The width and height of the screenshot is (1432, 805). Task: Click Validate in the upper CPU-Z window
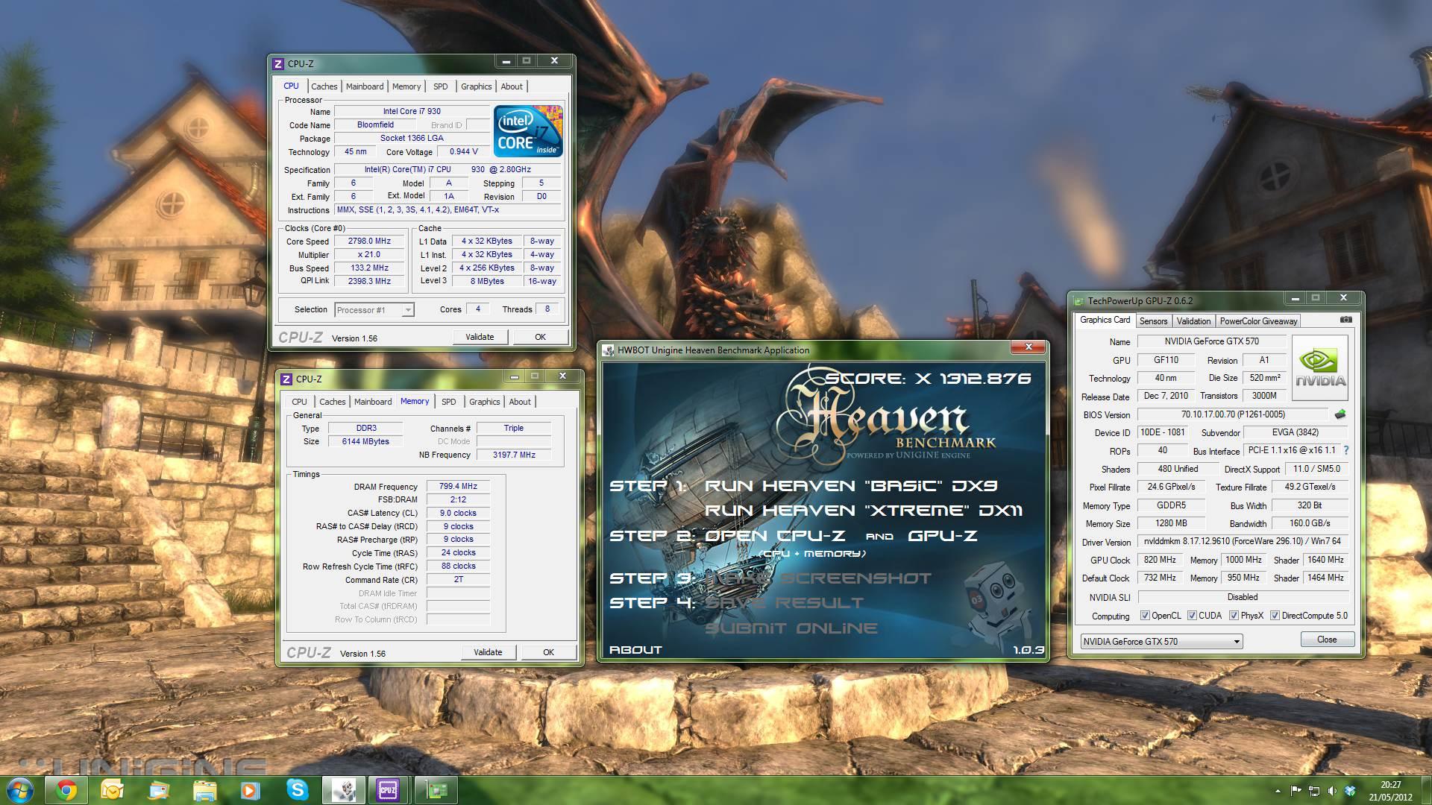click(480, 337)
